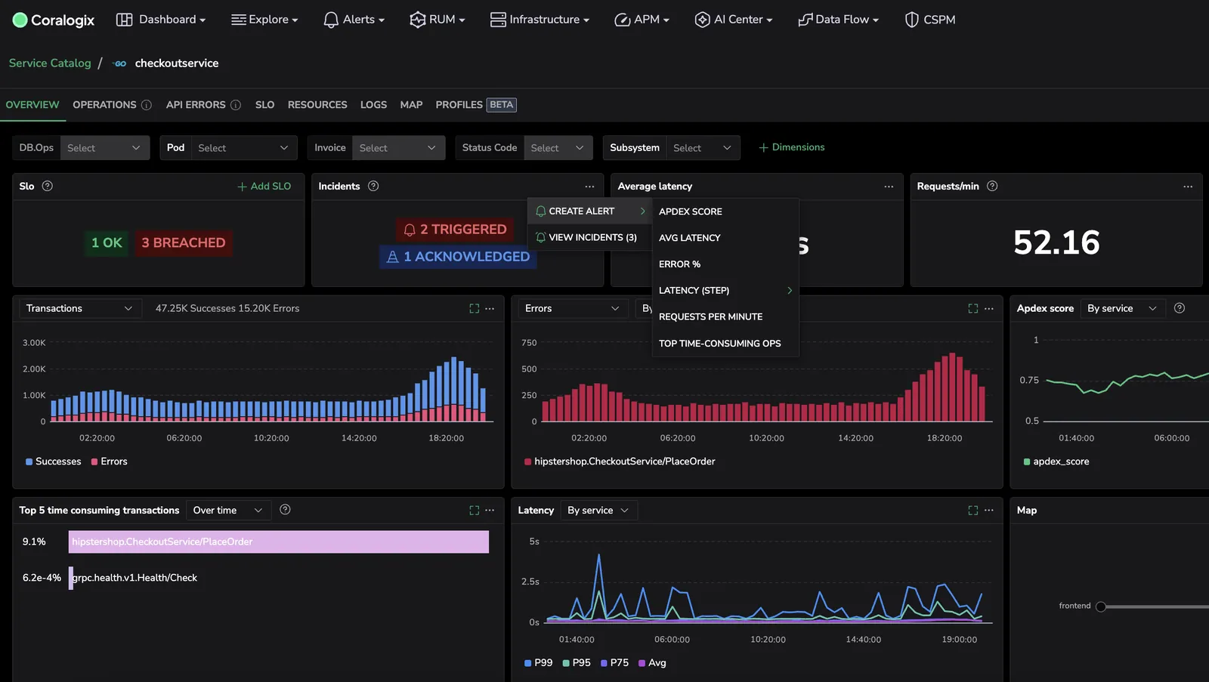Switch to the SLO tab

tap(264, 105)
